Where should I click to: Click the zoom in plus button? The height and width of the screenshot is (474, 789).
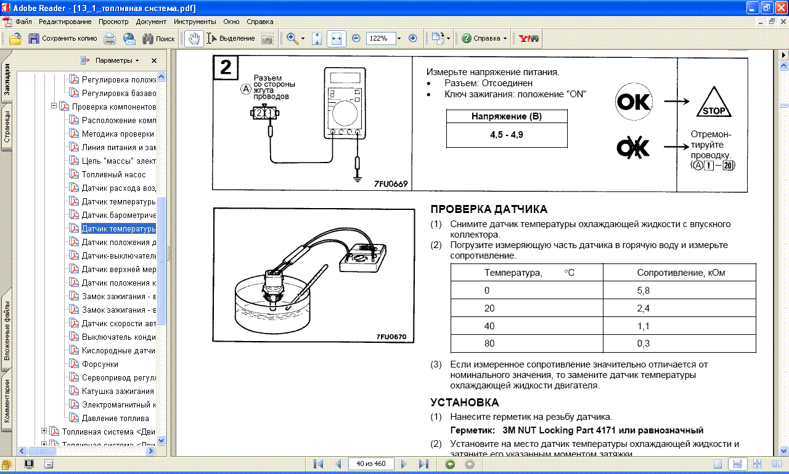tap(413, 38)
